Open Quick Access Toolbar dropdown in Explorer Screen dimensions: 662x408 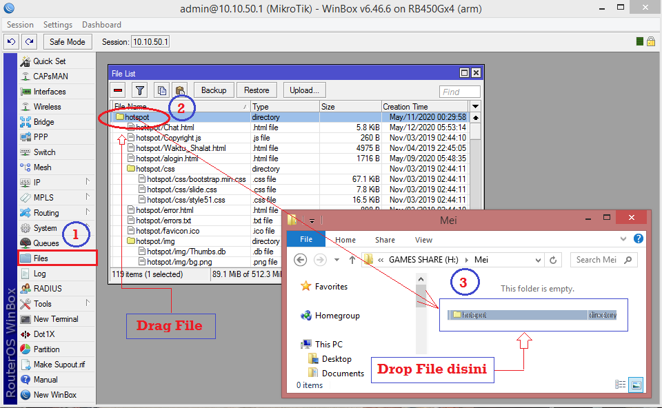[312, 221]
